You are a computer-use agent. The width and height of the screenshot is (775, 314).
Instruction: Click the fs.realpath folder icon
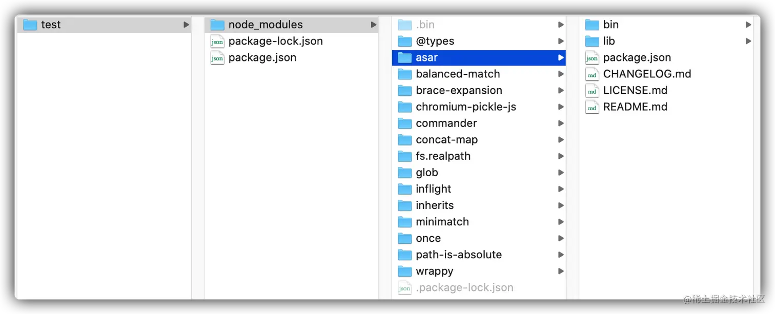point(405,156)
